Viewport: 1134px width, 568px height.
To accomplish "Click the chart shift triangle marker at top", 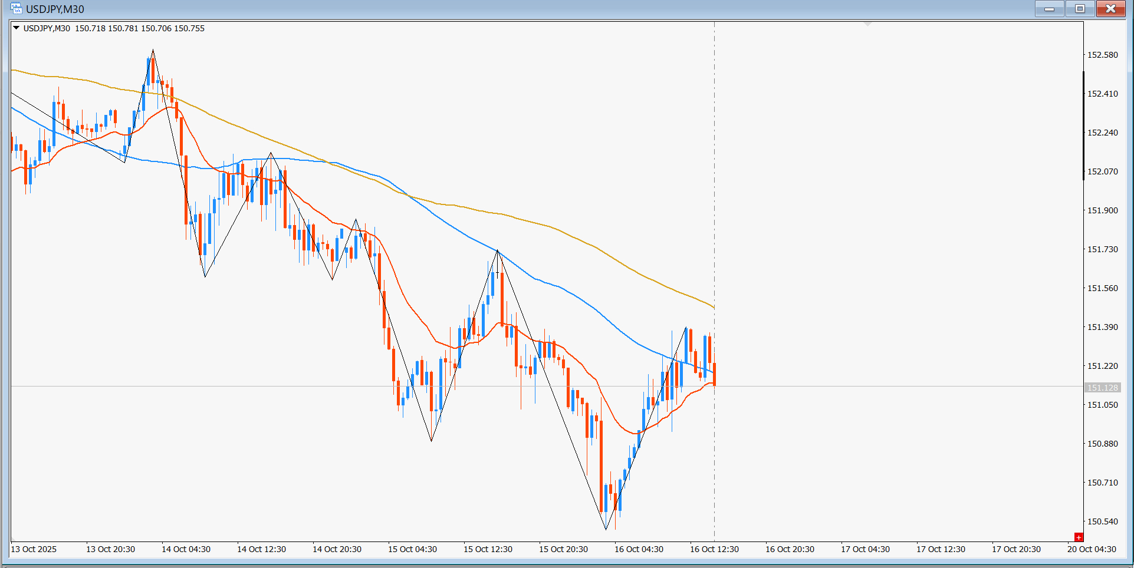I will pos(867,24).
